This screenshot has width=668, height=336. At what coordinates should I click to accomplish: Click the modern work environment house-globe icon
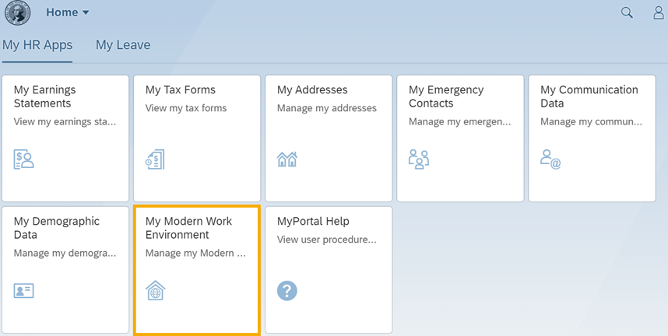coord(156,290)
